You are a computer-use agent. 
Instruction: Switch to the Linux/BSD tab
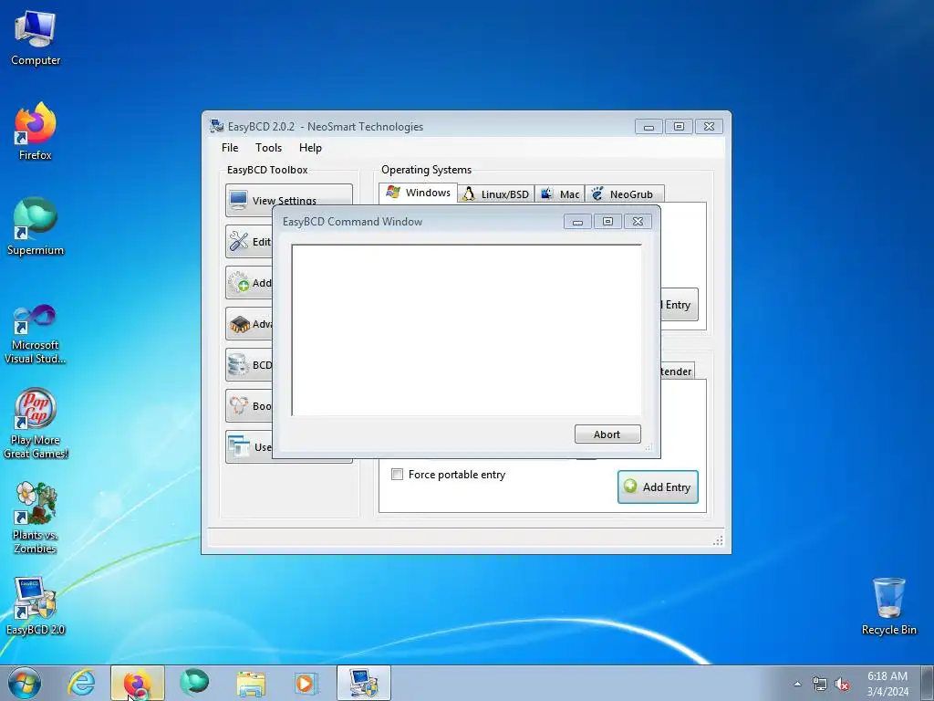(495, 194)
